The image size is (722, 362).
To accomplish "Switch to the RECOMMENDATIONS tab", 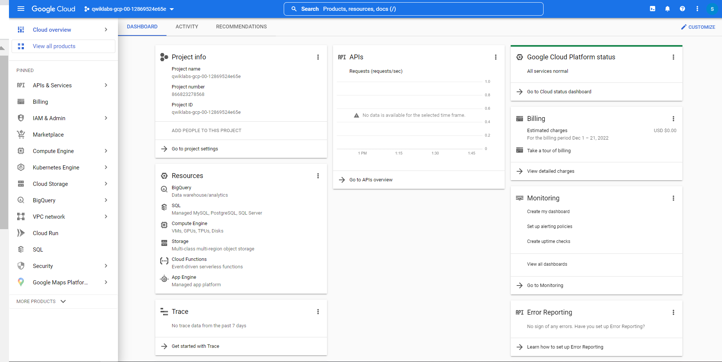I will click(x=242, y=26).
